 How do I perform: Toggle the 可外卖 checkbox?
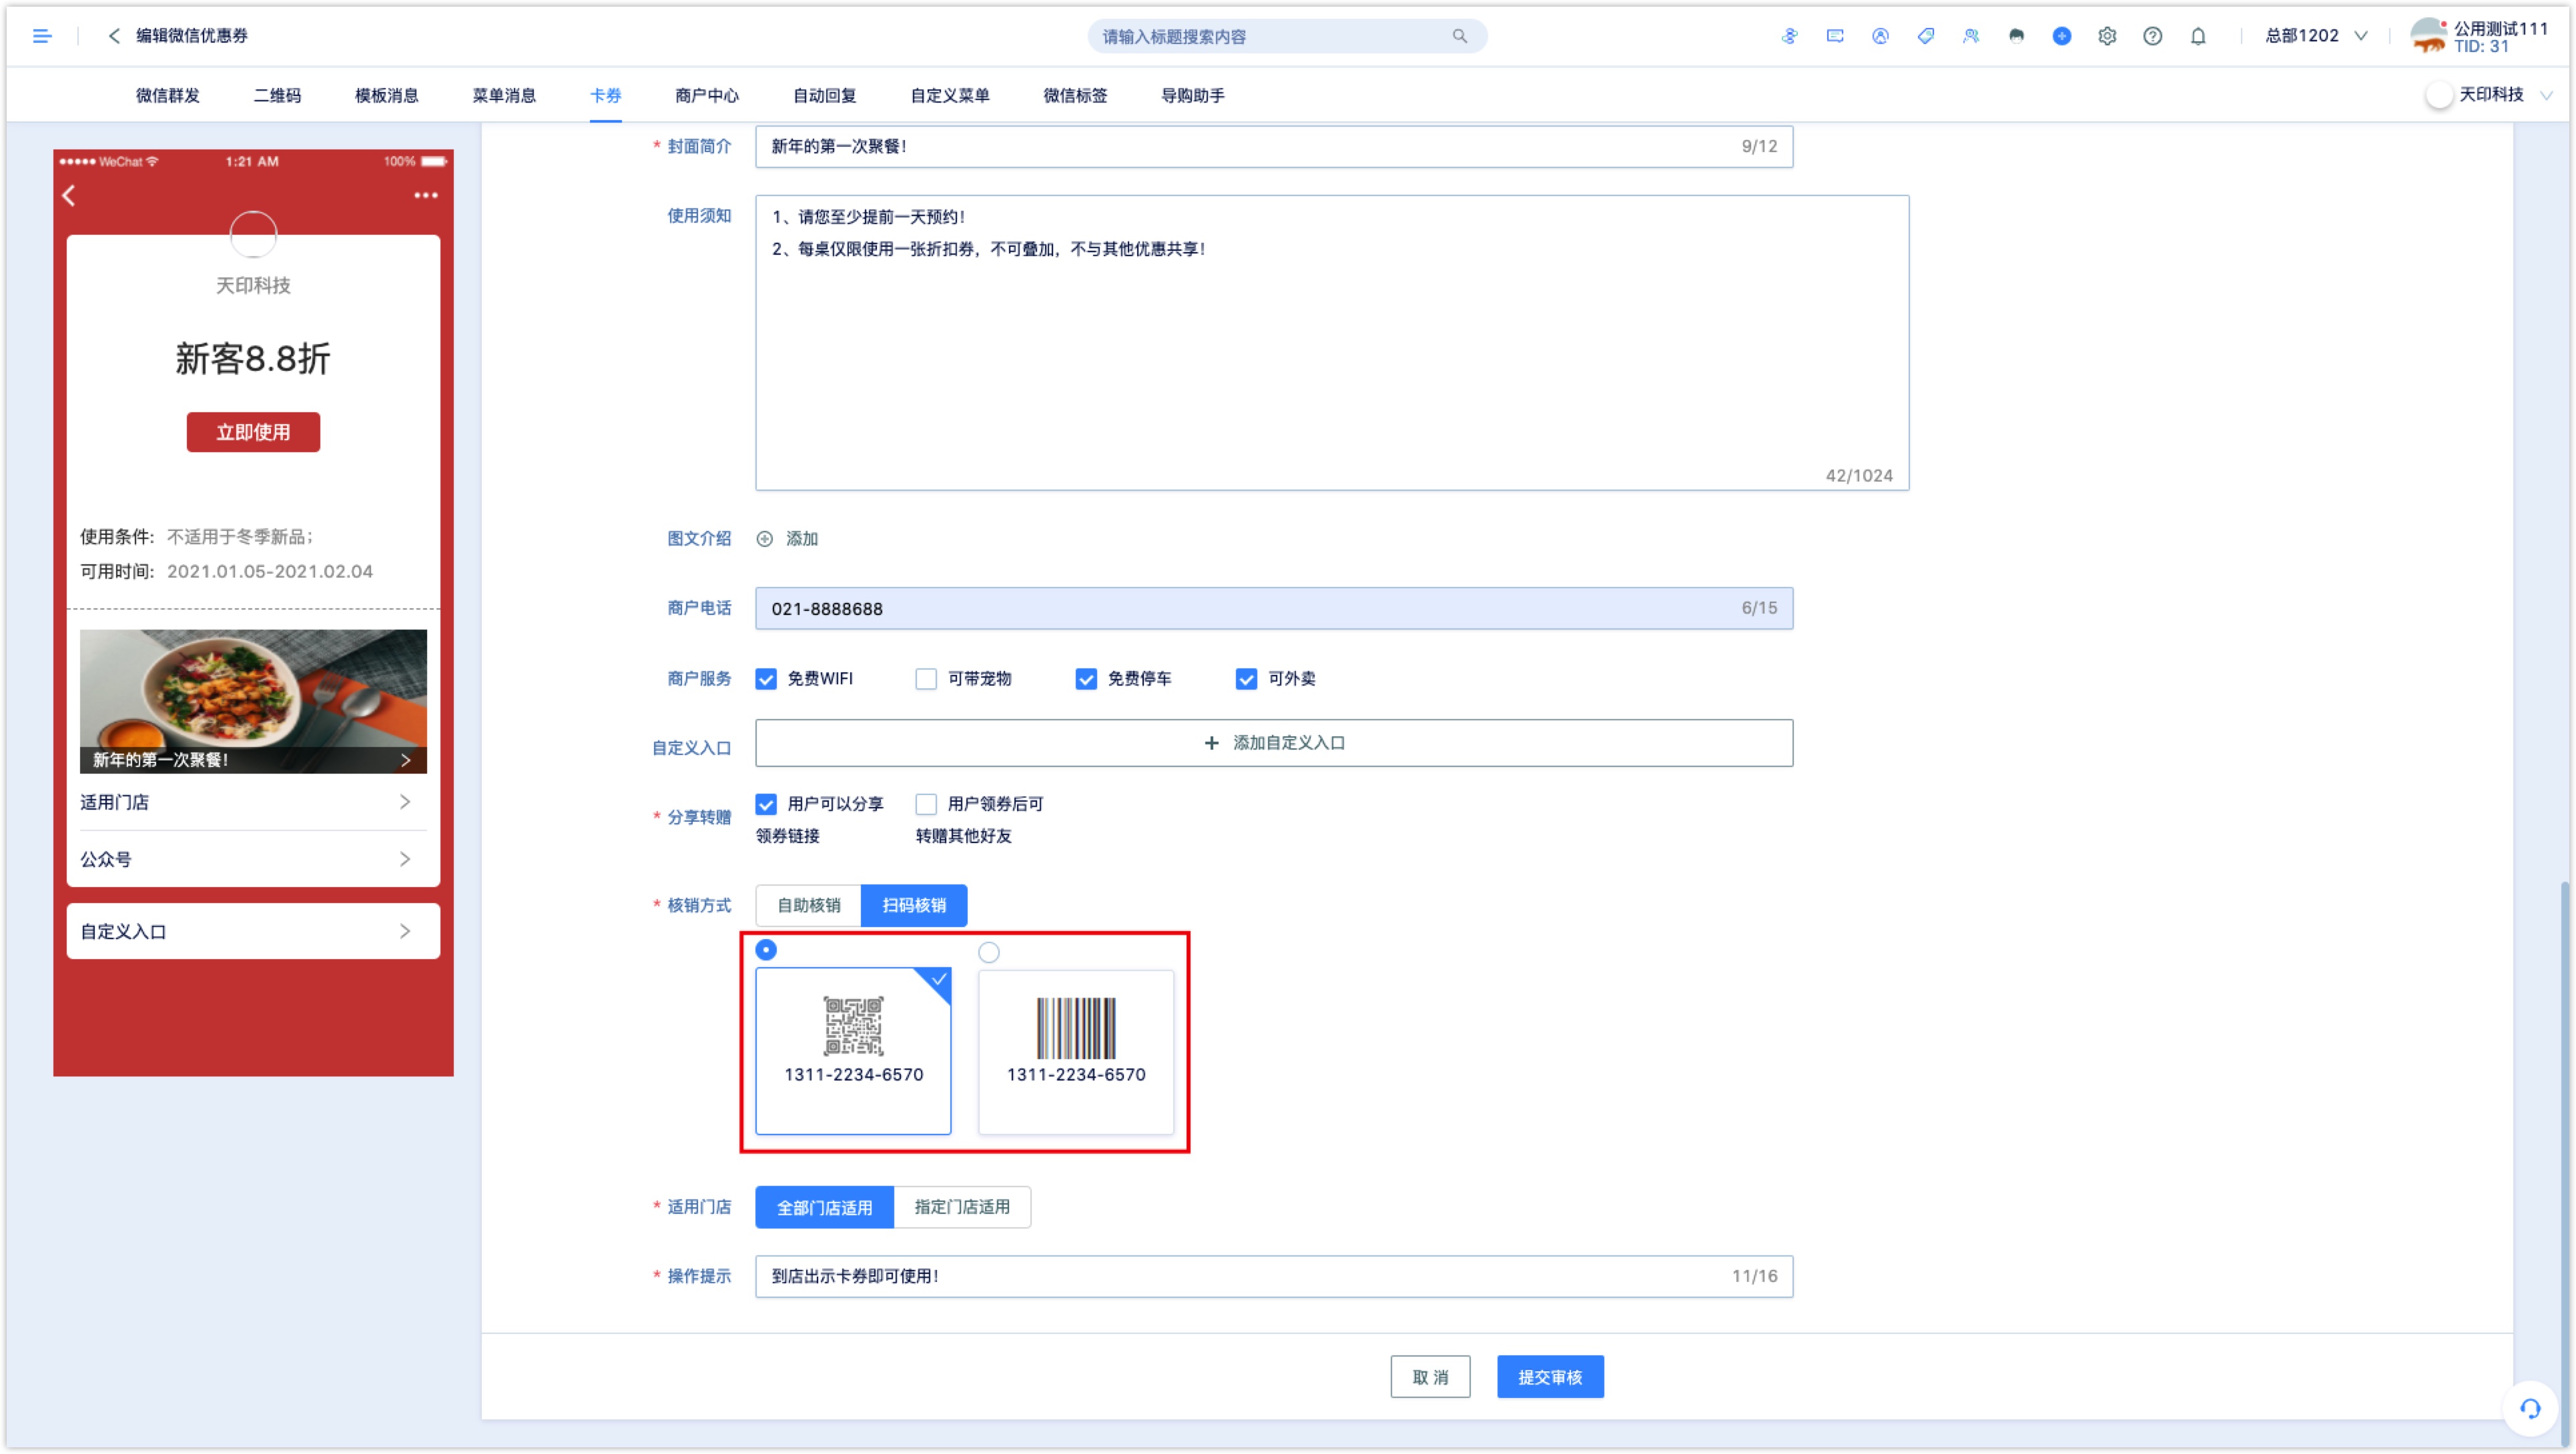(1246, 678)
